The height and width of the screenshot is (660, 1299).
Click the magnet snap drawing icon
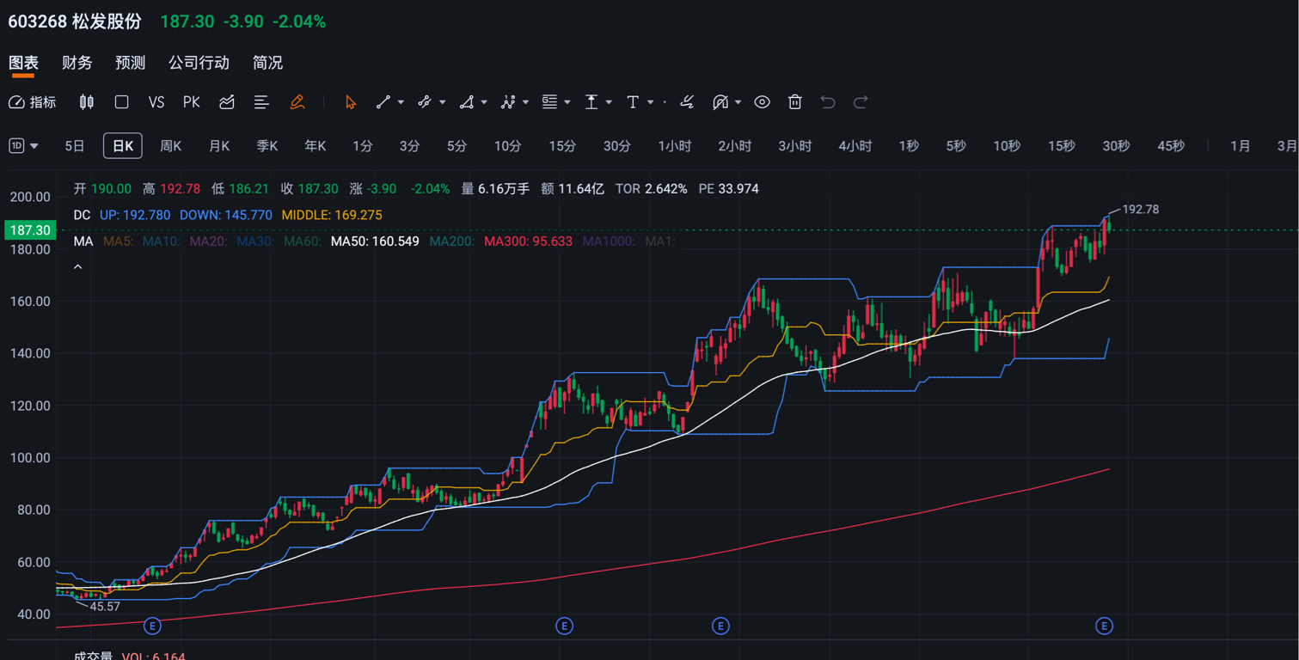[720, 102]
